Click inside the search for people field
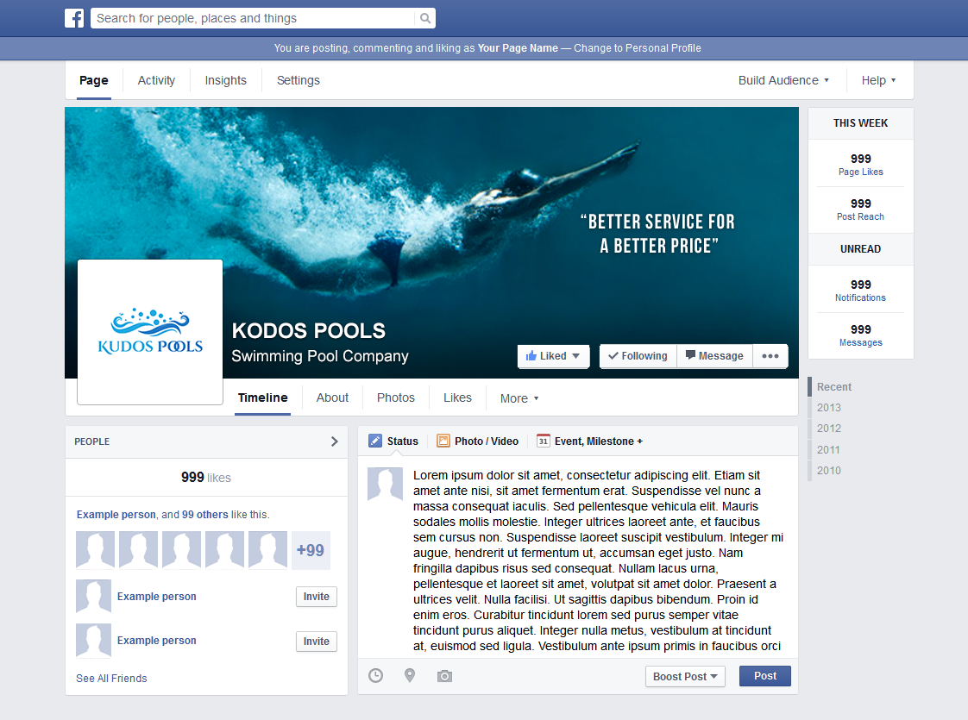Screen dimensions: 968x720 click(x=250, y=17)
